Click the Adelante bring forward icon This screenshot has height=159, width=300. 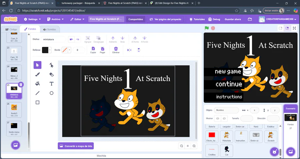coord(113,39)
